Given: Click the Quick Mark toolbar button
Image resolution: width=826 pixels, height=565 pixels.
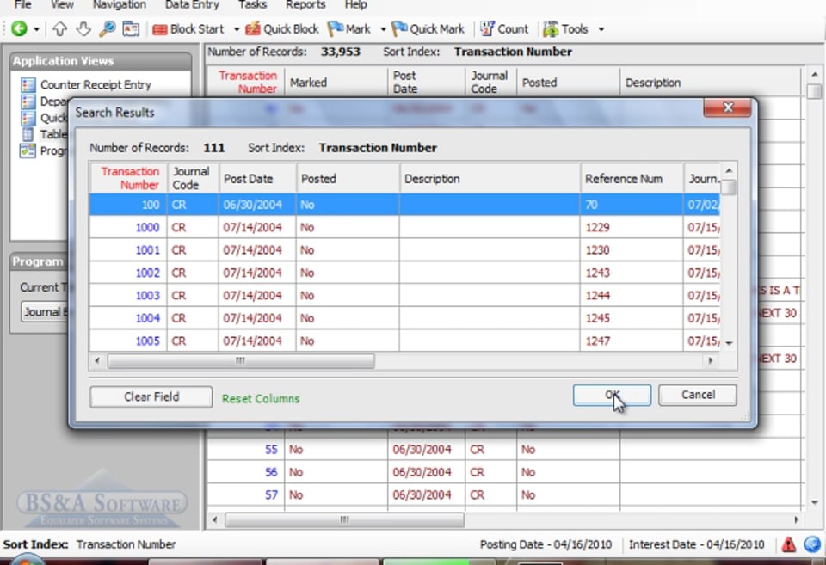Looking at the screenshot, I should [x=428, y=29].
